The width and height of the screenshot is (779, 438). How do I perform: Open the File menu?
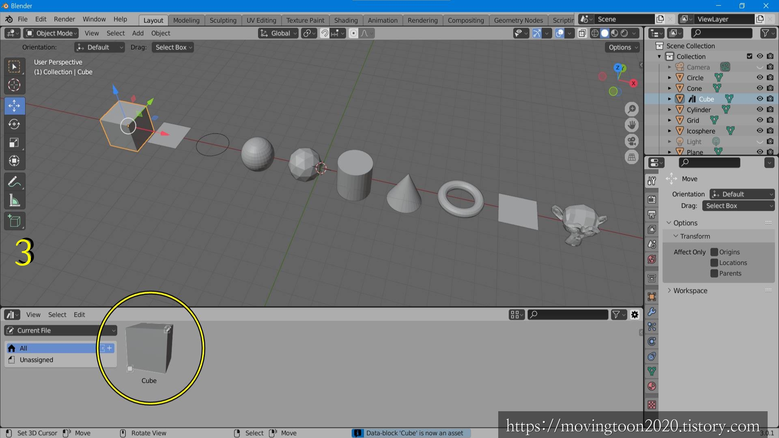point(23,19)
